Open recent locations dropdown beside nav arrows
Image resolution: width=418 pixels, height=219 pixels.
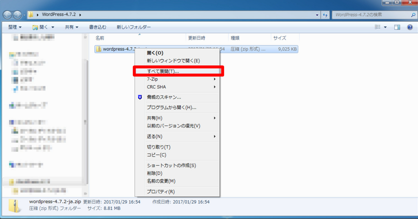[24, 15]
